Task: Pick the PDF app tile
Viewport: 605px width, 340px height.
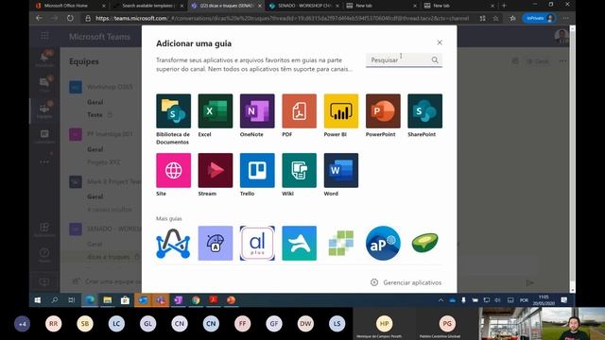Action: click(x=299, y=111)
